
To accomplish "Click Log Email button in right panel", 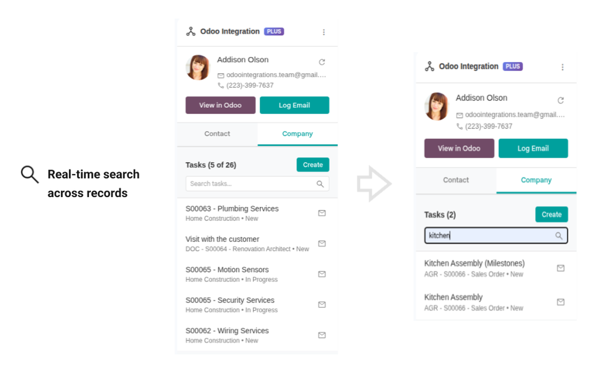I will click(x=533, y=148).
